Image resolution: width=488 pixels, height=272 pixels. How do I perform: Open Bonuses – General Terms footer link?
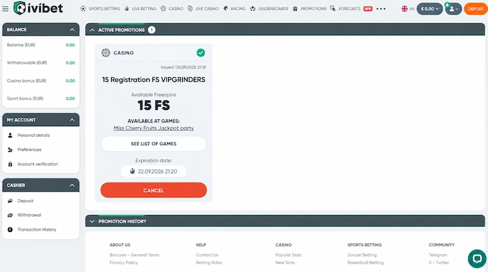tap(134, 255)
